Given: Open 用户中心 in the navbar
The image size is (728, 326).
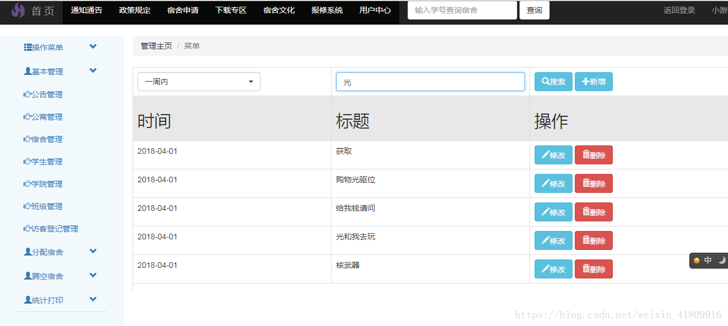Looking at the screenshot, I should click(x=375, y=10).
